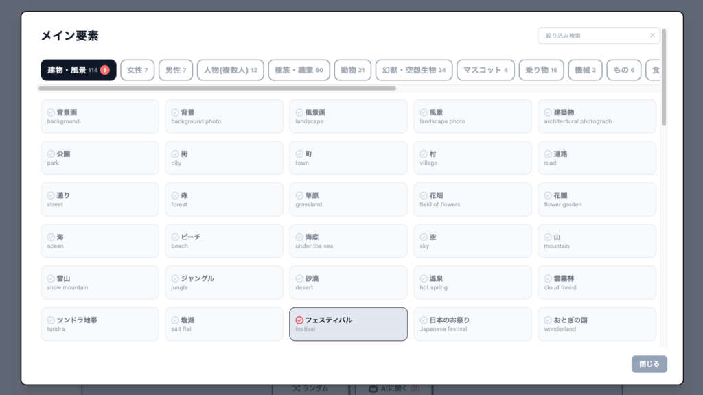
Task: Click the check icon on the 公園 park card
Action: tap(49, 154)
